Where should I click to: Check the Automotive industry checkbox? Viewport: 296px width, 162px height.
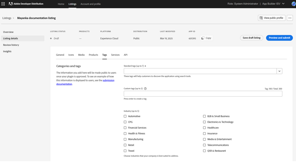125,116
